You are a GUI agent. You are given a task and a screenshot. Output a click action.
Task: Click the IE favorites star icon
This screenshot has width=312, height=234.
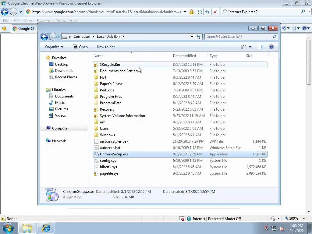pos(4,28)
